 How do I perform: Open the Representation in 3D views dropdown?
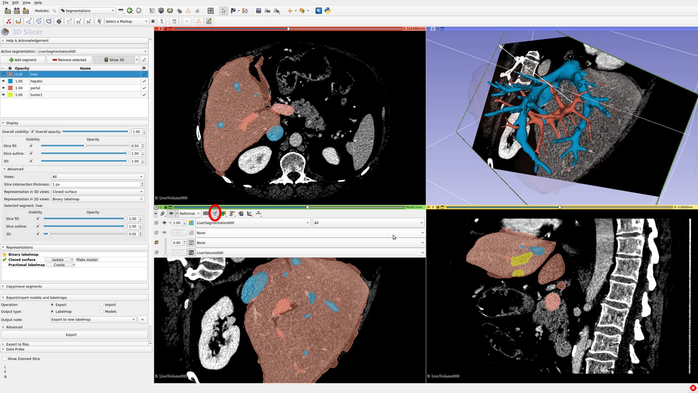(x=97, y=192)
